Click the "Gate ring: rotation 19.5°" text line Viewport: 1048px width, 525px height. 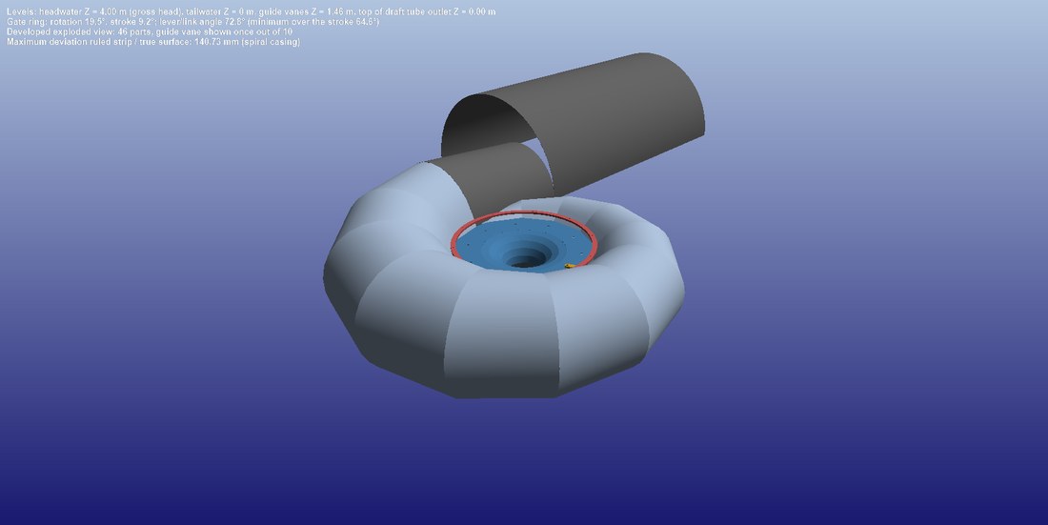193,22
